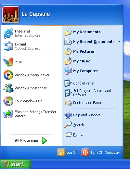Select the Internet menu entry label
This screenshot has height=169, width=130.
(22, 31)
